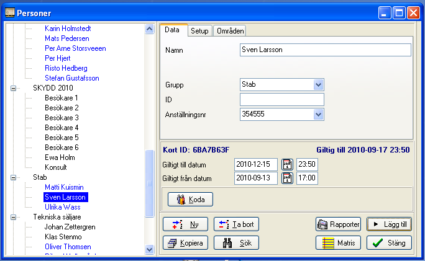Click the 23:50 time field

(x=307, y=164)
